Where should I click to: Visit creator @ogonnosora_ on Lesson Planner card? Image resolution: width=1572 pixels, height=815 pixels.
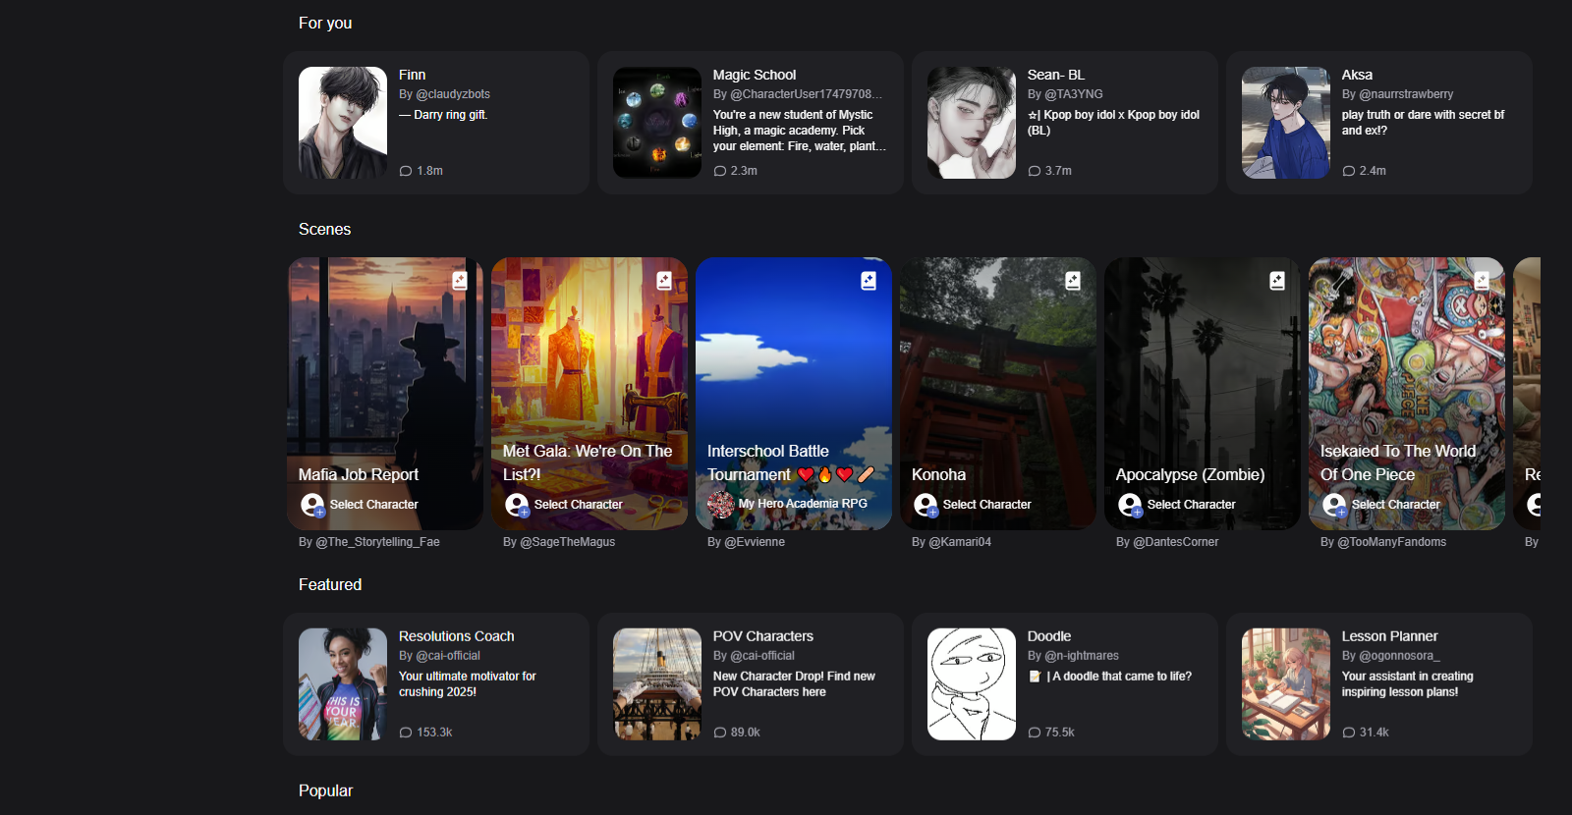pyautogui.click(x=1399, y=656)
